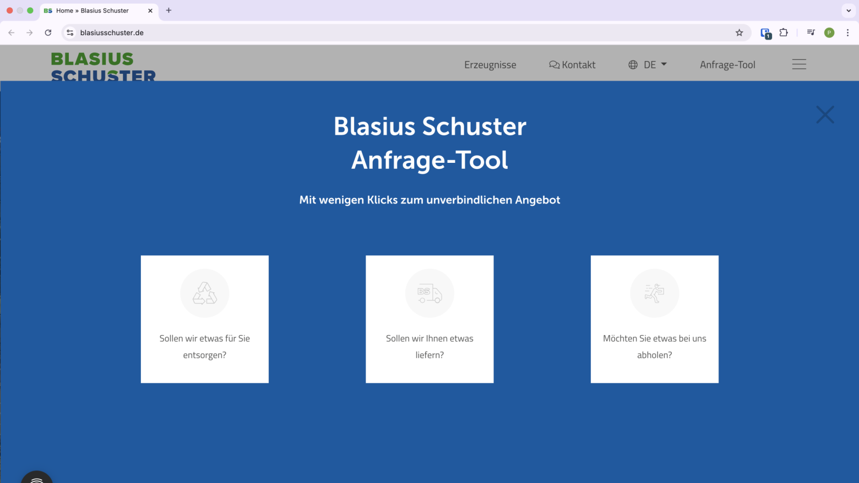Click the chat bubble icon beside Kontakt
859x483 pixels.
pyautogui.click(x=554, y=65)
